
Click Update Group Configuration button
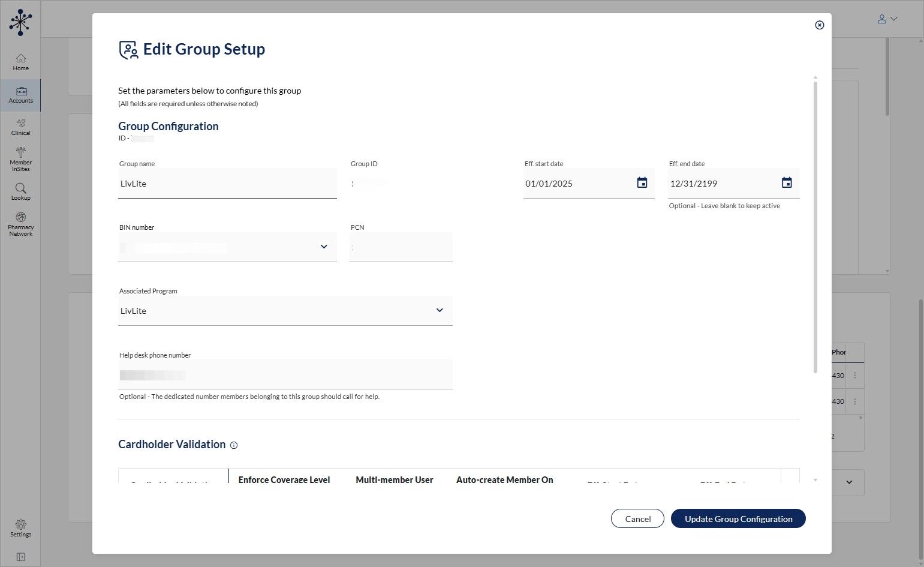click(738, 519)
